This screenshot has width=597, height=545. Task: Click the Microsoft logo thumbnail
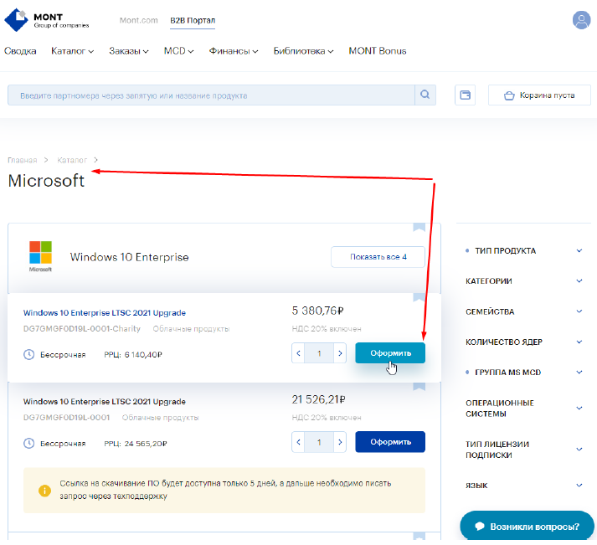click(x=40, y=256)
